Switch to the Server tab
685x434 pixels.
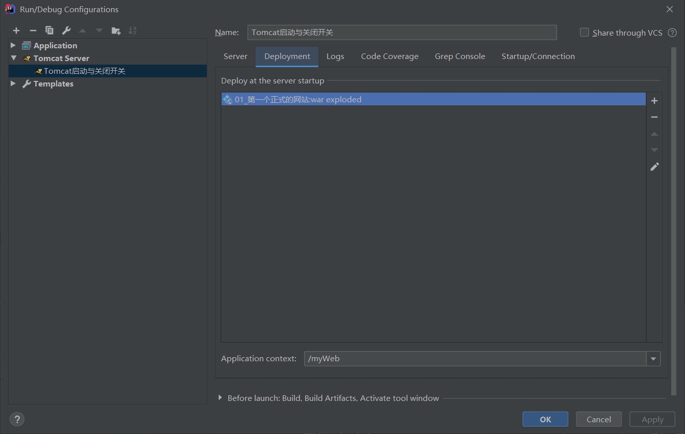(235, 56)
